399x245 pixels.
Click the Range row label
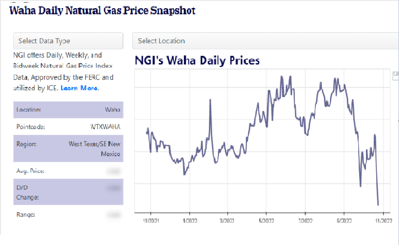pyautogui.click(x=26, y=215)
